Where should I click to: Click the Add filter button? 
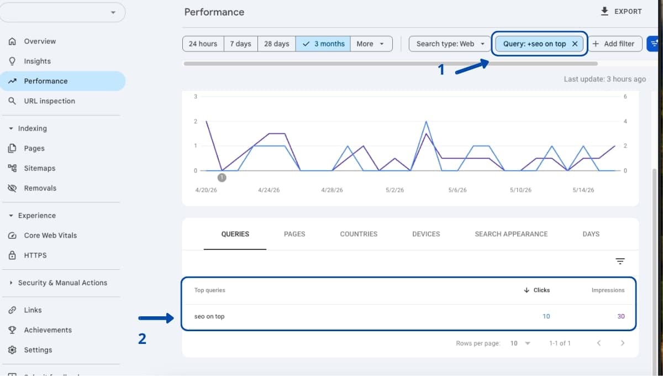click(x=614, y=44)
